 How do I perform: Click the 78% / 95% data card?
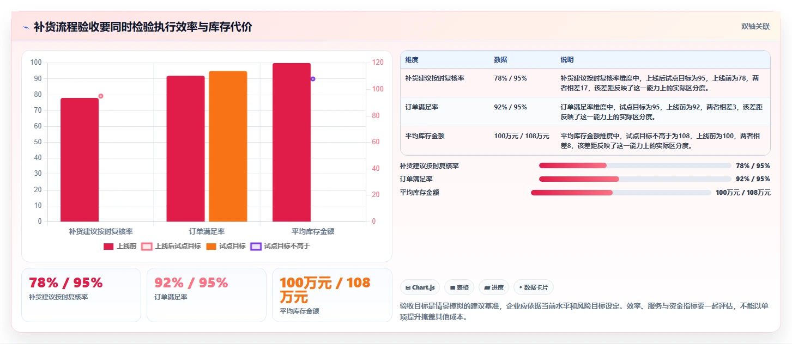point(81,295)
